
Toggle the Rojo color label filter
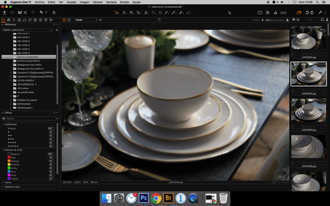pyautogui.click(x=51, y=158)
